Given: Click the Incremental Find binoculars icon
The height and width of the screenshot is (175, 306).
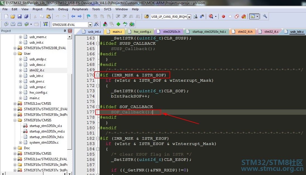Looking at the screenshot, I should point(202,17).
